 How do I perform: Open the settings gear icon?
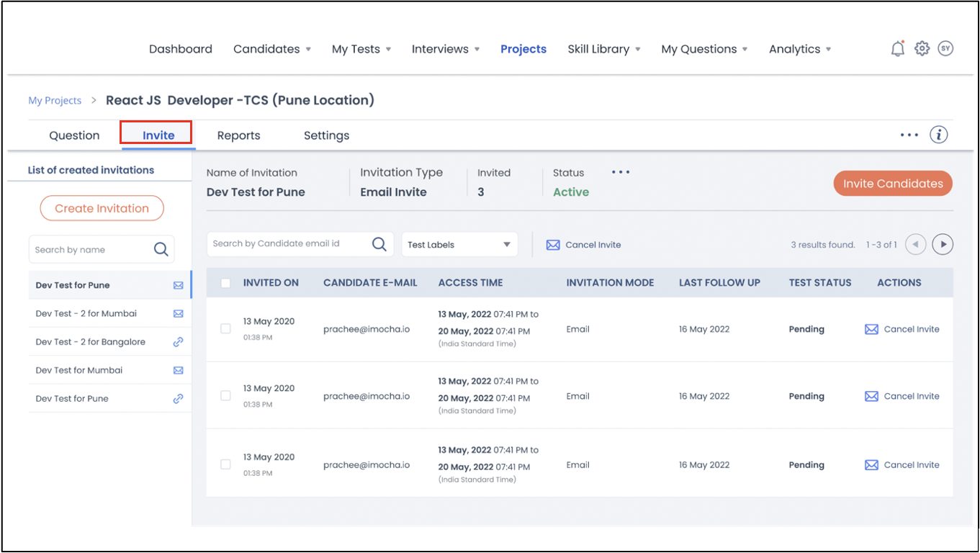click(922, 49)
